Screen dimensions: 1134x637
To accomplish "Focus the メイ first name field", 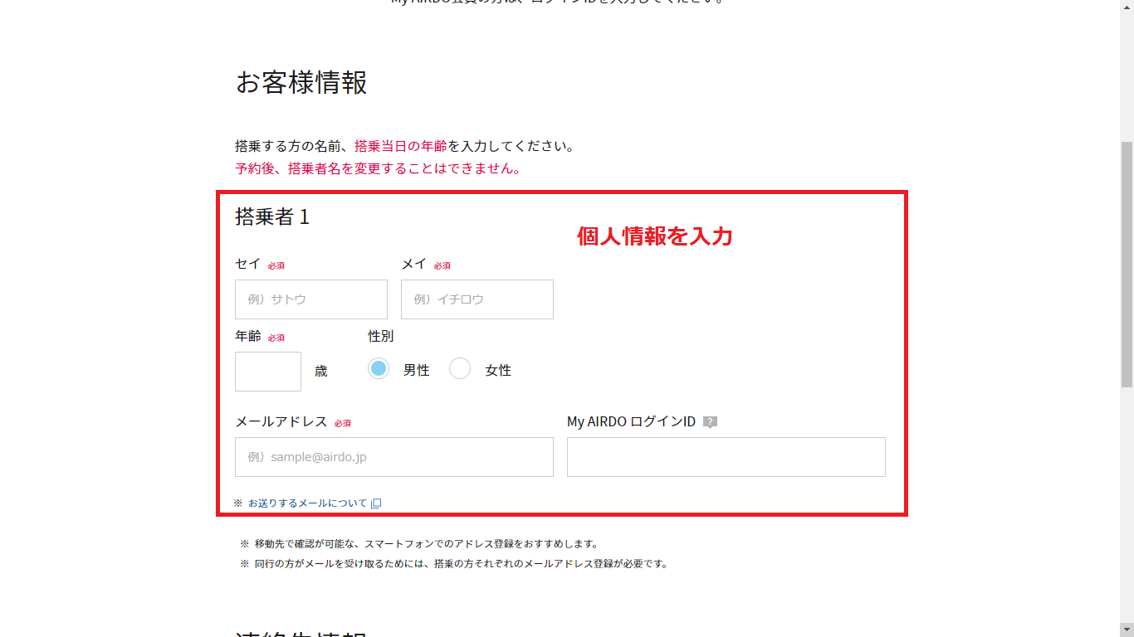I will pyautogui.click(x=477, y=299).
